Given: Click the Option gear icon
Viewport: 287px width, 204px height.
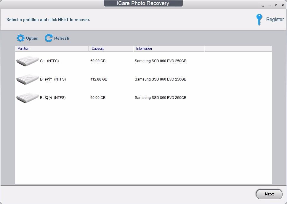Looking at the screenshot, I should pyautogui.click(x=20, y=38).
